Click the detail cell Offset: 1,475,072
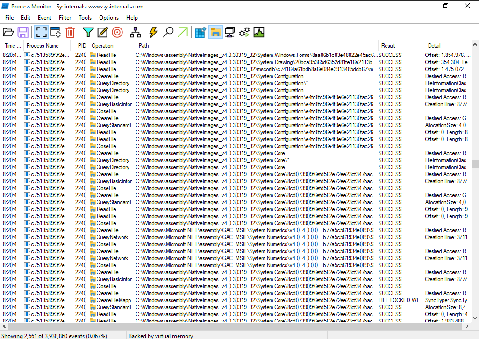Image resolution: width=479 pixels, height=339 pixels. [448, 69]
